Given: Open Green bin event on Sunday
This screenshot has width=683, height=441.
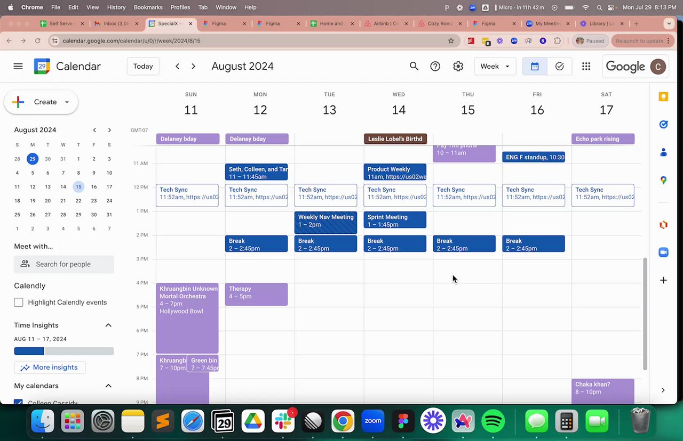Looking at the screenshot, I should click(x=203, y=364).
